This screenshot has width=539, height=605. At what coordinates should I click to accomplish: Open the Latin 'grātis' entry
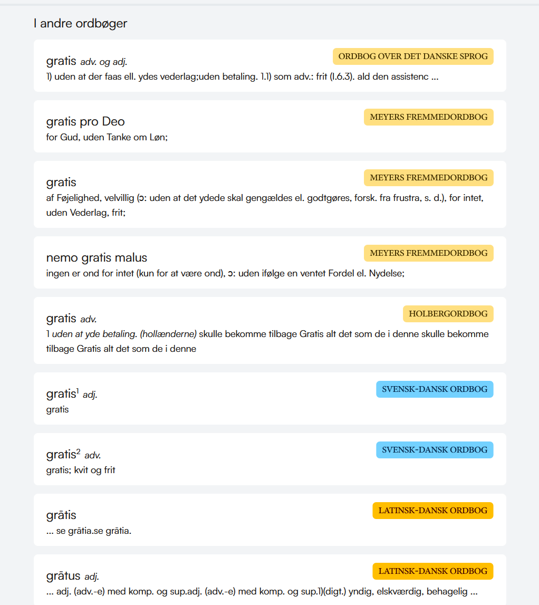click(x=269, y=520)
